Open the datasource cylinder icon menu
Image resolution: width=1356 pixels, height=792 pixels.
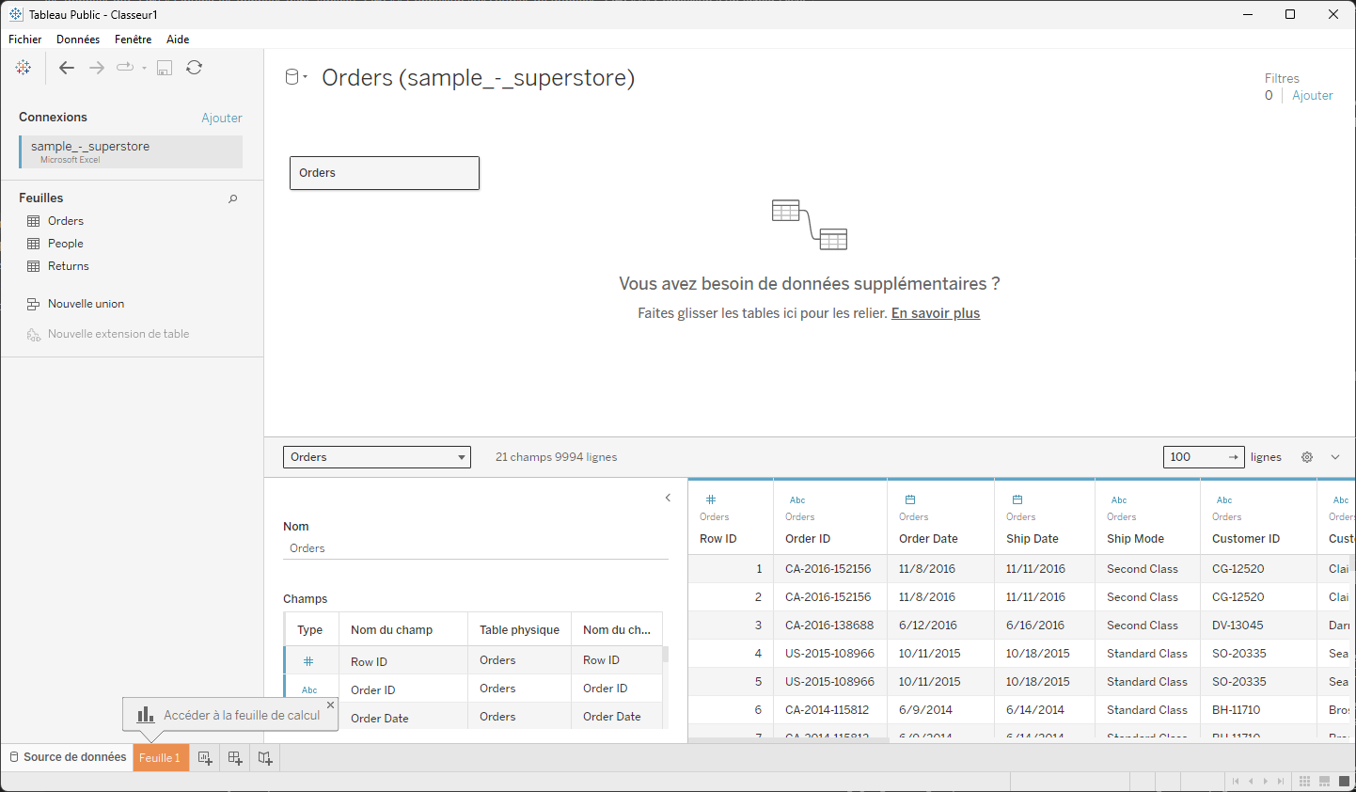pos(296,77)
